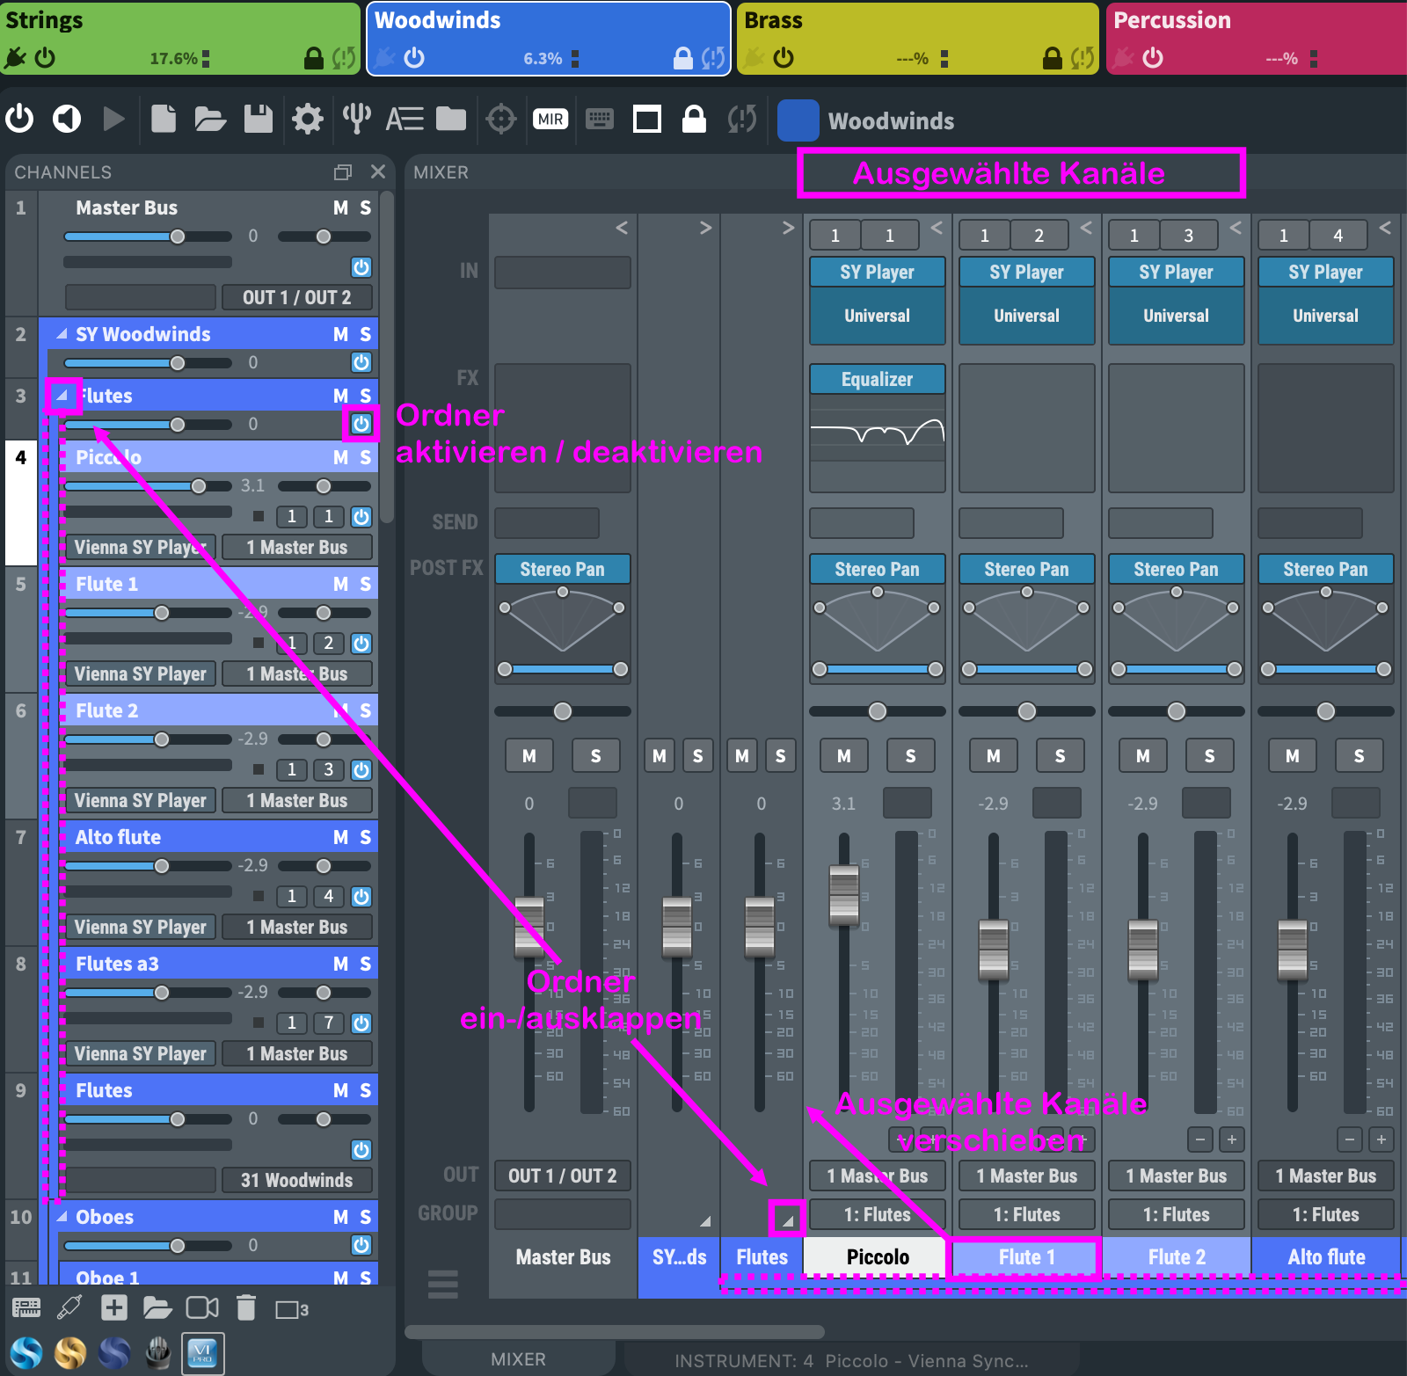Click the MIR button in the toolbar

pyautogui.click(x=550, y=119)
